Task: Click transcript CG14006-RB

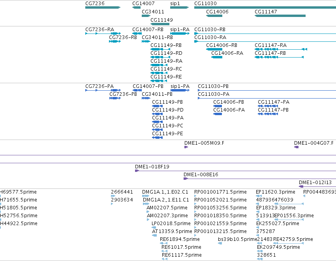Action: pyautogui.click(x=222, y=45)
